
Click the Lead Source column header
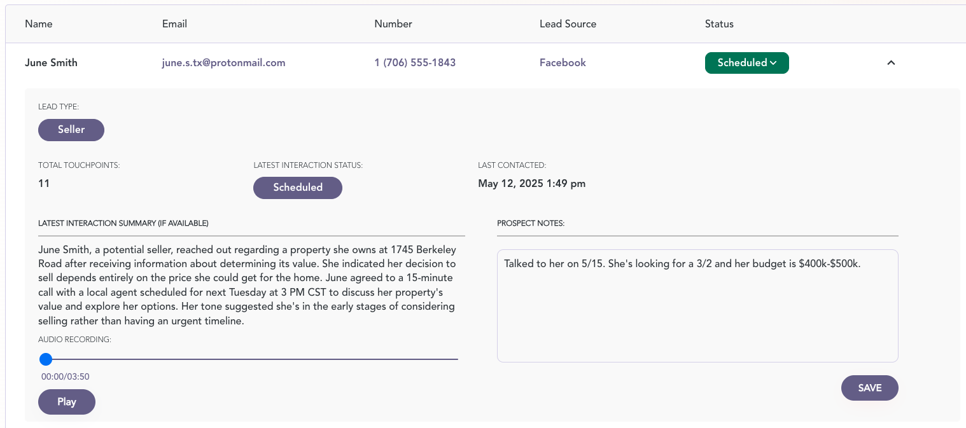coord(568,24)
